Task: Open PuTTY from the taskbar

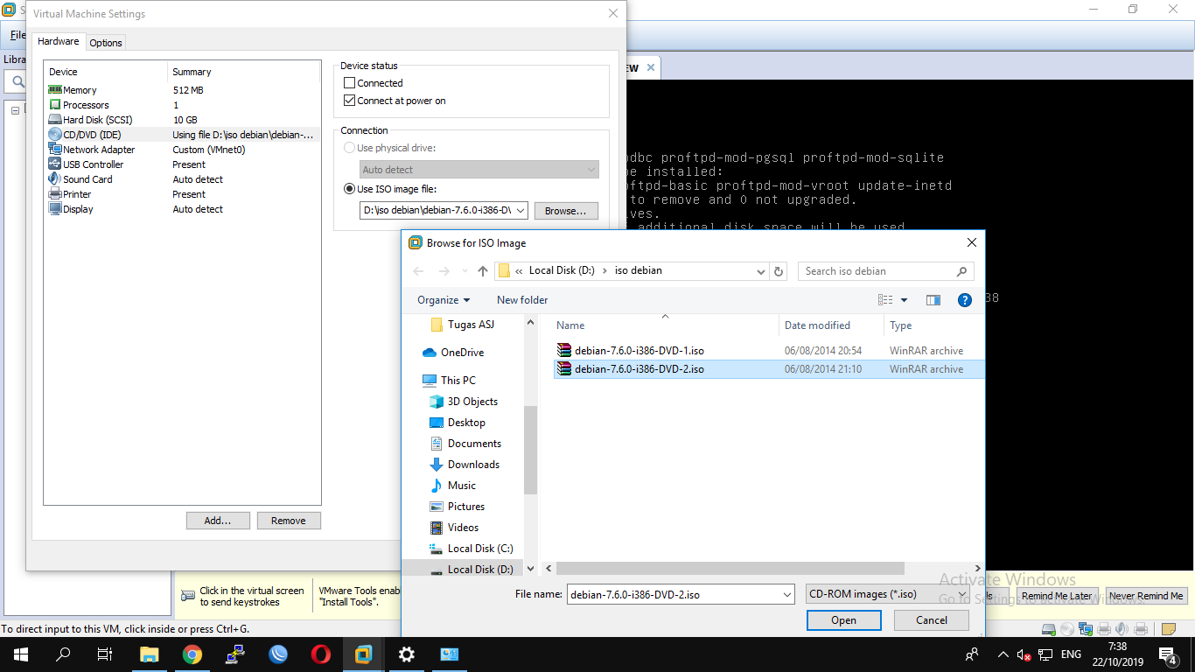Action: click(x=234, y=654)
